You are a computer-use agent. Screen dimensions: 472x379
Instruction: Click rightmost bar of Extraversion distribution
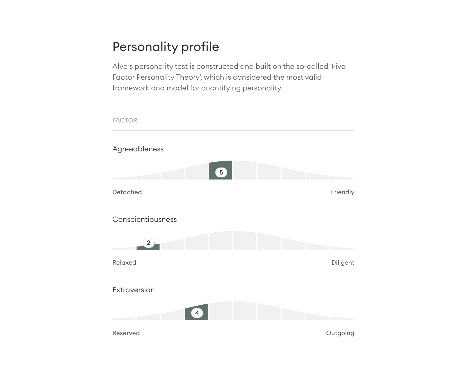tap(342, 319)
